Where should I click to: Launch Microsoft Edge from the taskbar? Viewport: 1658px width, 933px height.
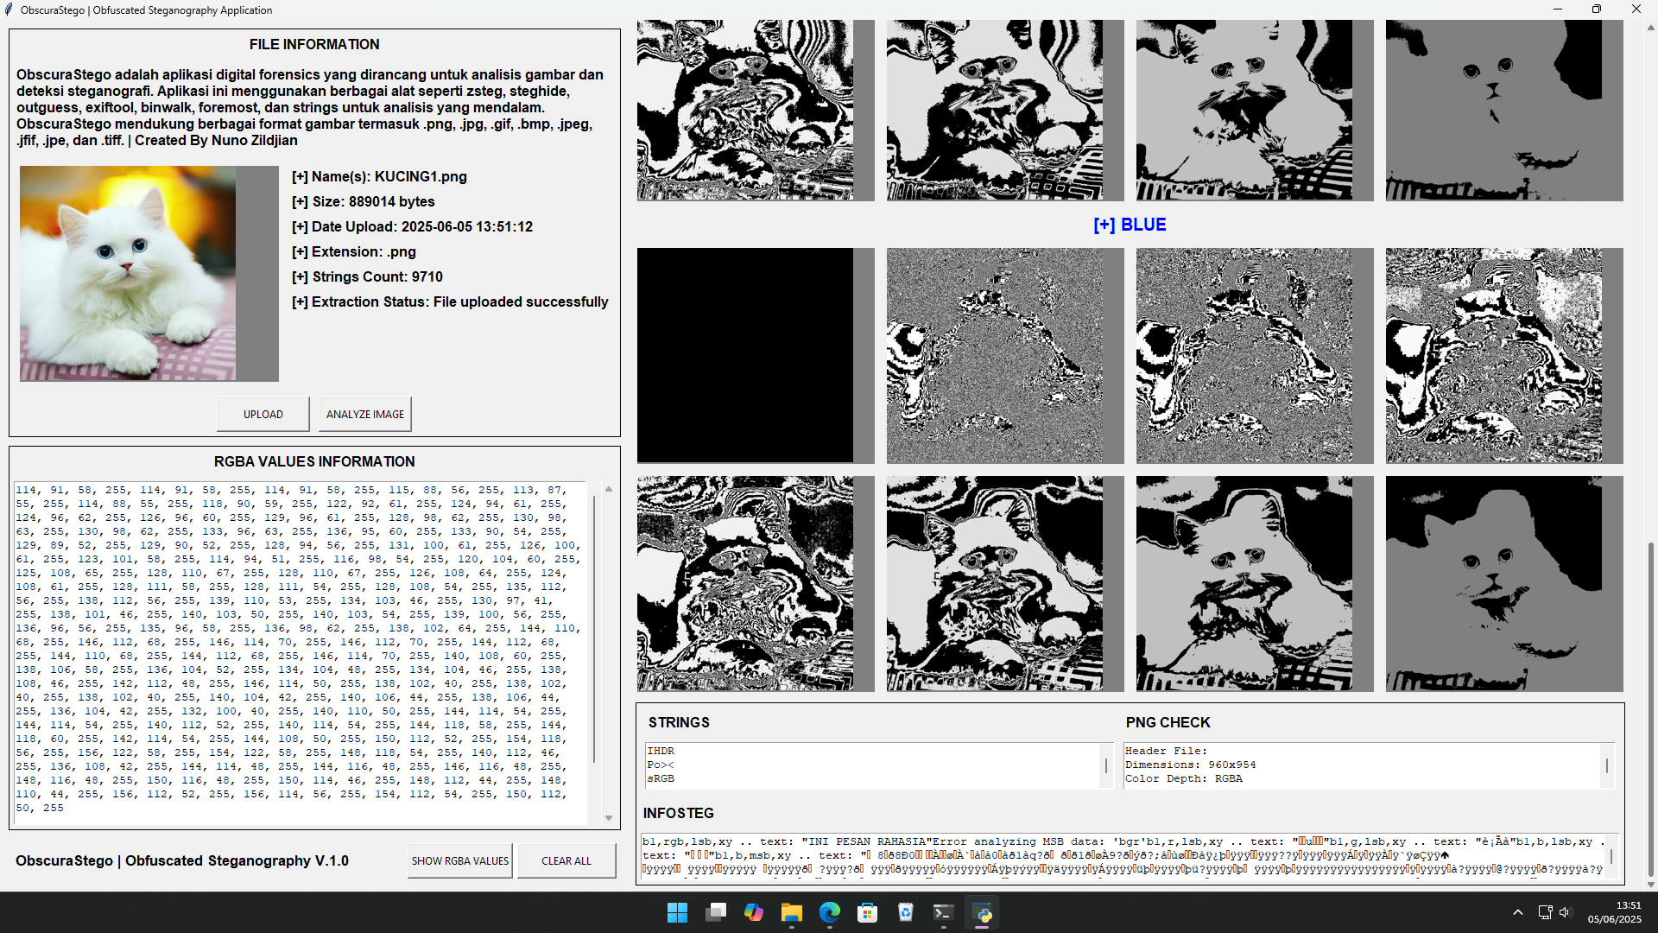pos(830,912)
